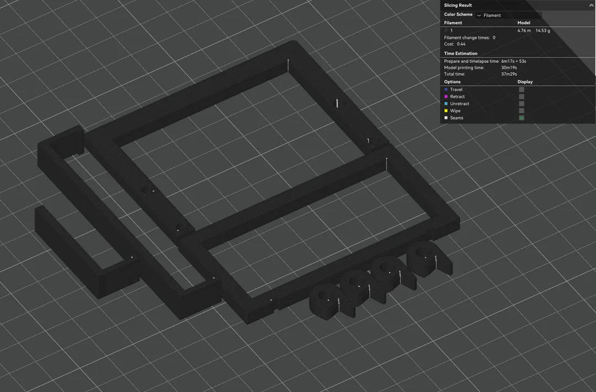Disable Seams display checkbox

(x=521, y=118)
